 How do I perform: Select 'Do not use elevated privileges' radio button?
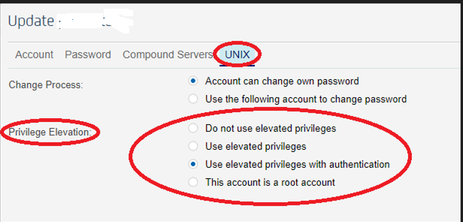click(x=193, y=128)
